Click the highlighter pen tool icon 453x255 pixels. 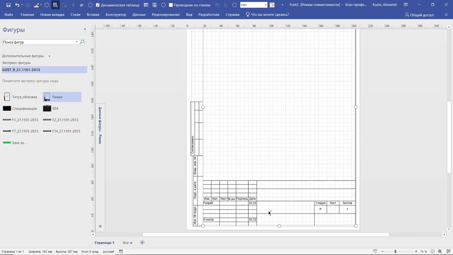[36, 5]
